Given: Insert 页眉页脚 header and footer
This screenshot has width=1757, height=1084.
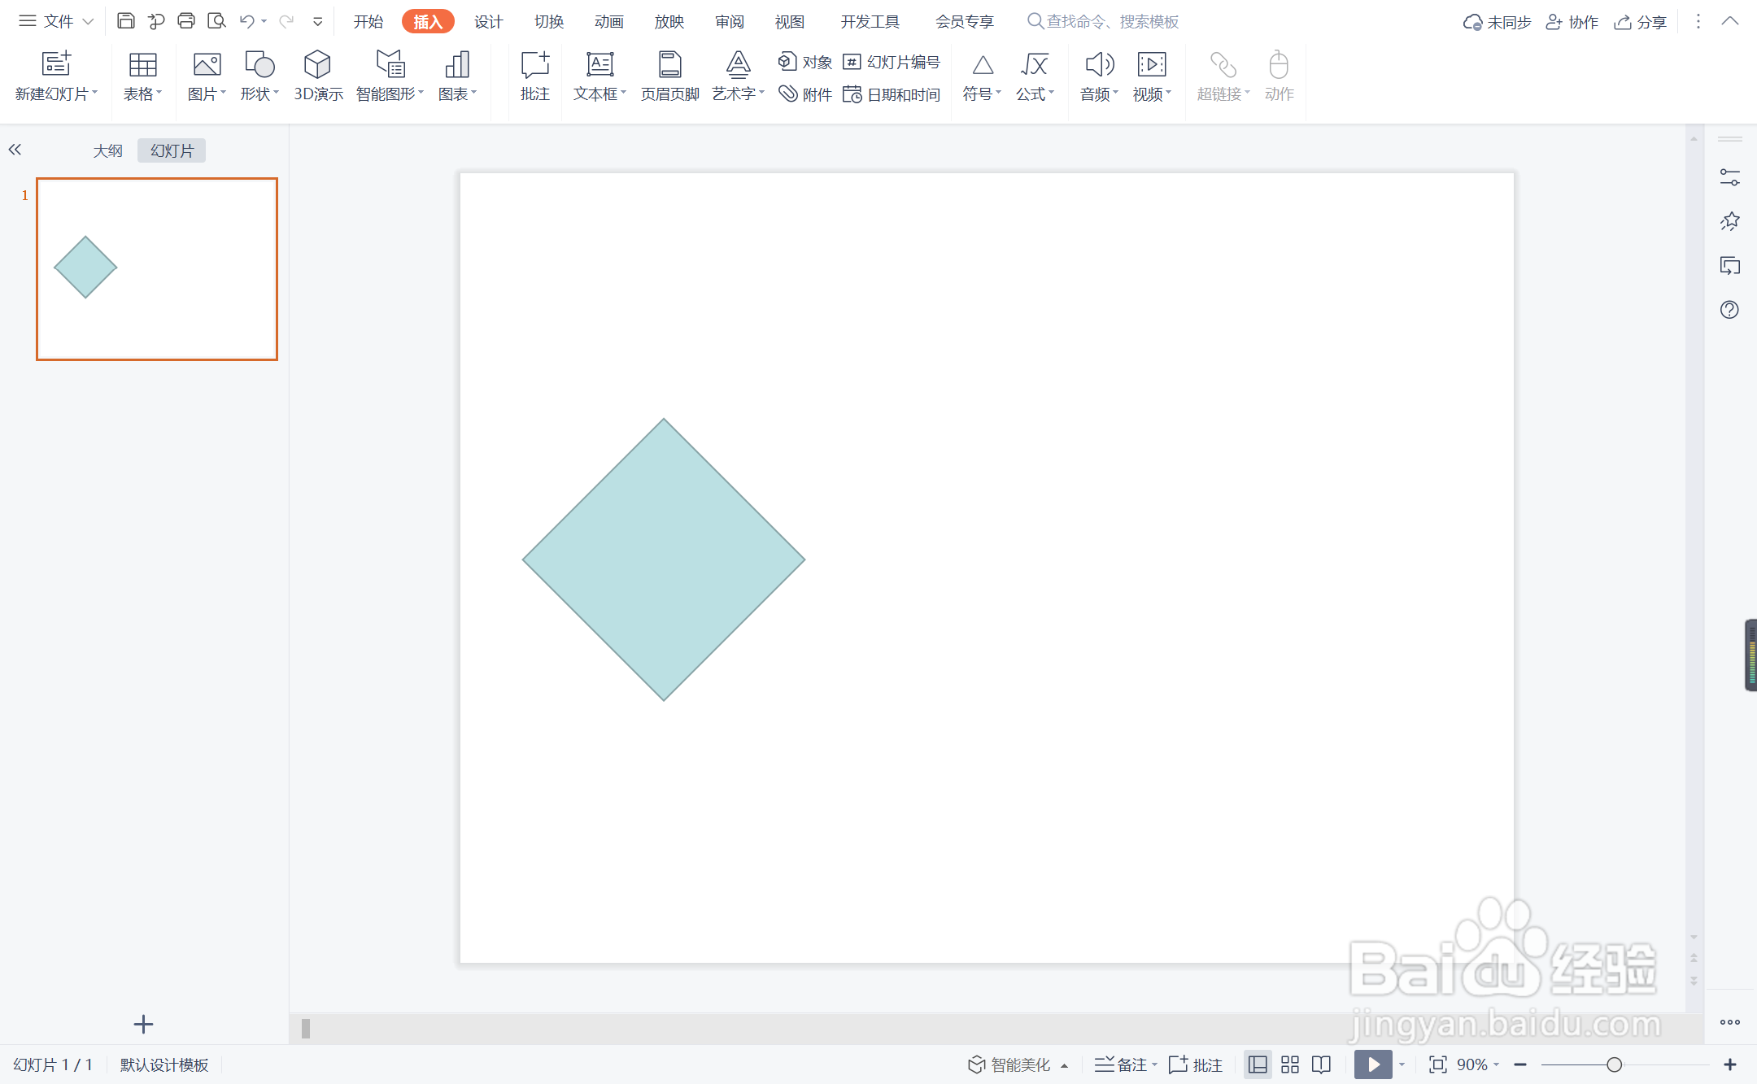Looking at the screenshot, I should click(669, 76).
